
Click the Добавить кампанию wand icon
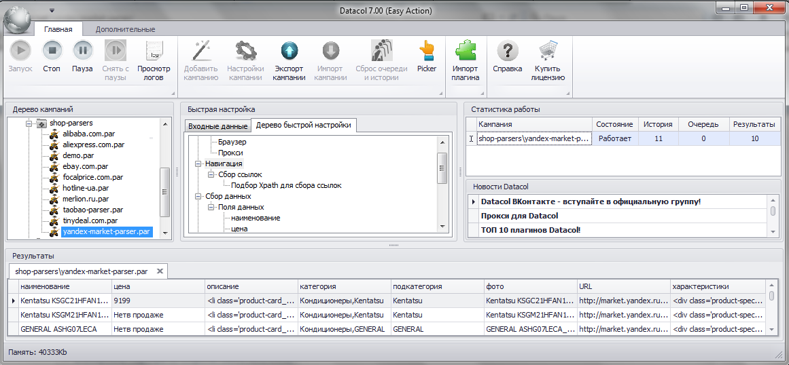coord(200,51)
